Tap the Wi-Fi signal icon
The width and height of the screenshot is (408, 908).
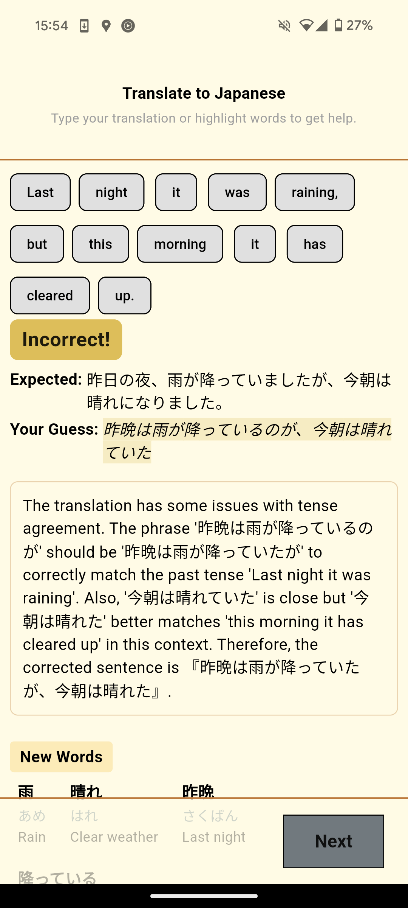pyautogui.click(x=306, y=26)
